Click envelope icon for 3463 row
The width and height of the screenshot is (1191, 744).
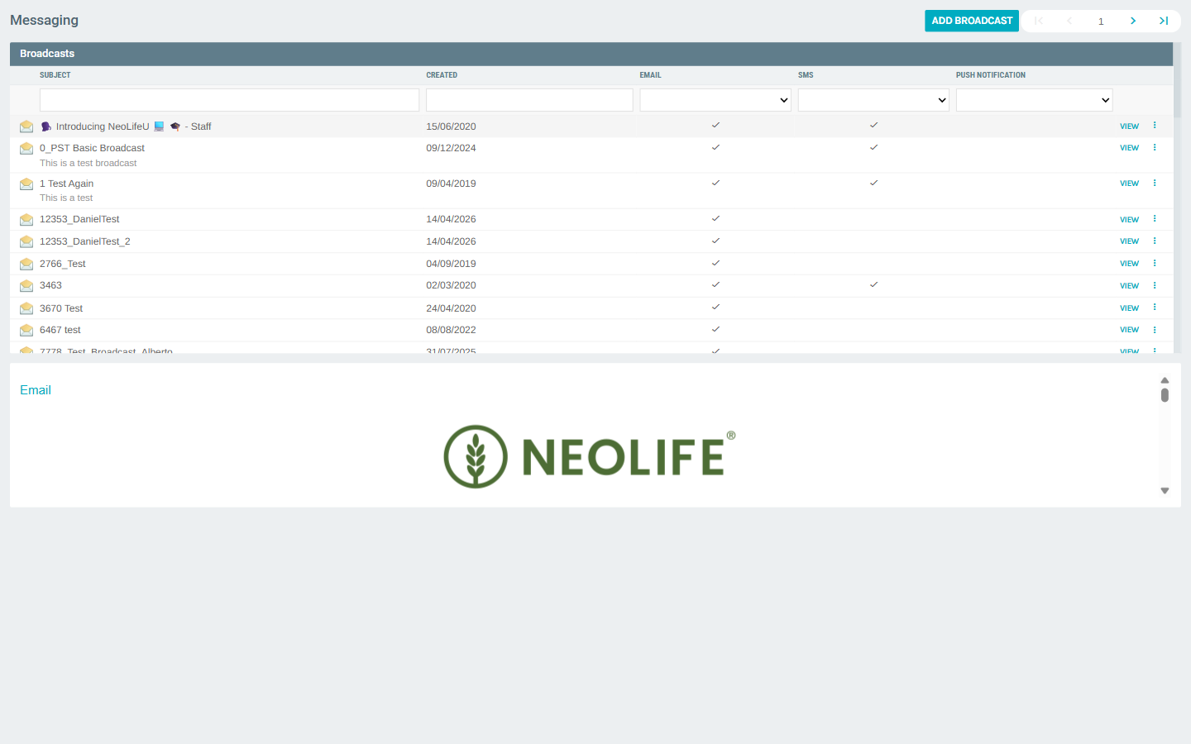[x=26, y=285]
